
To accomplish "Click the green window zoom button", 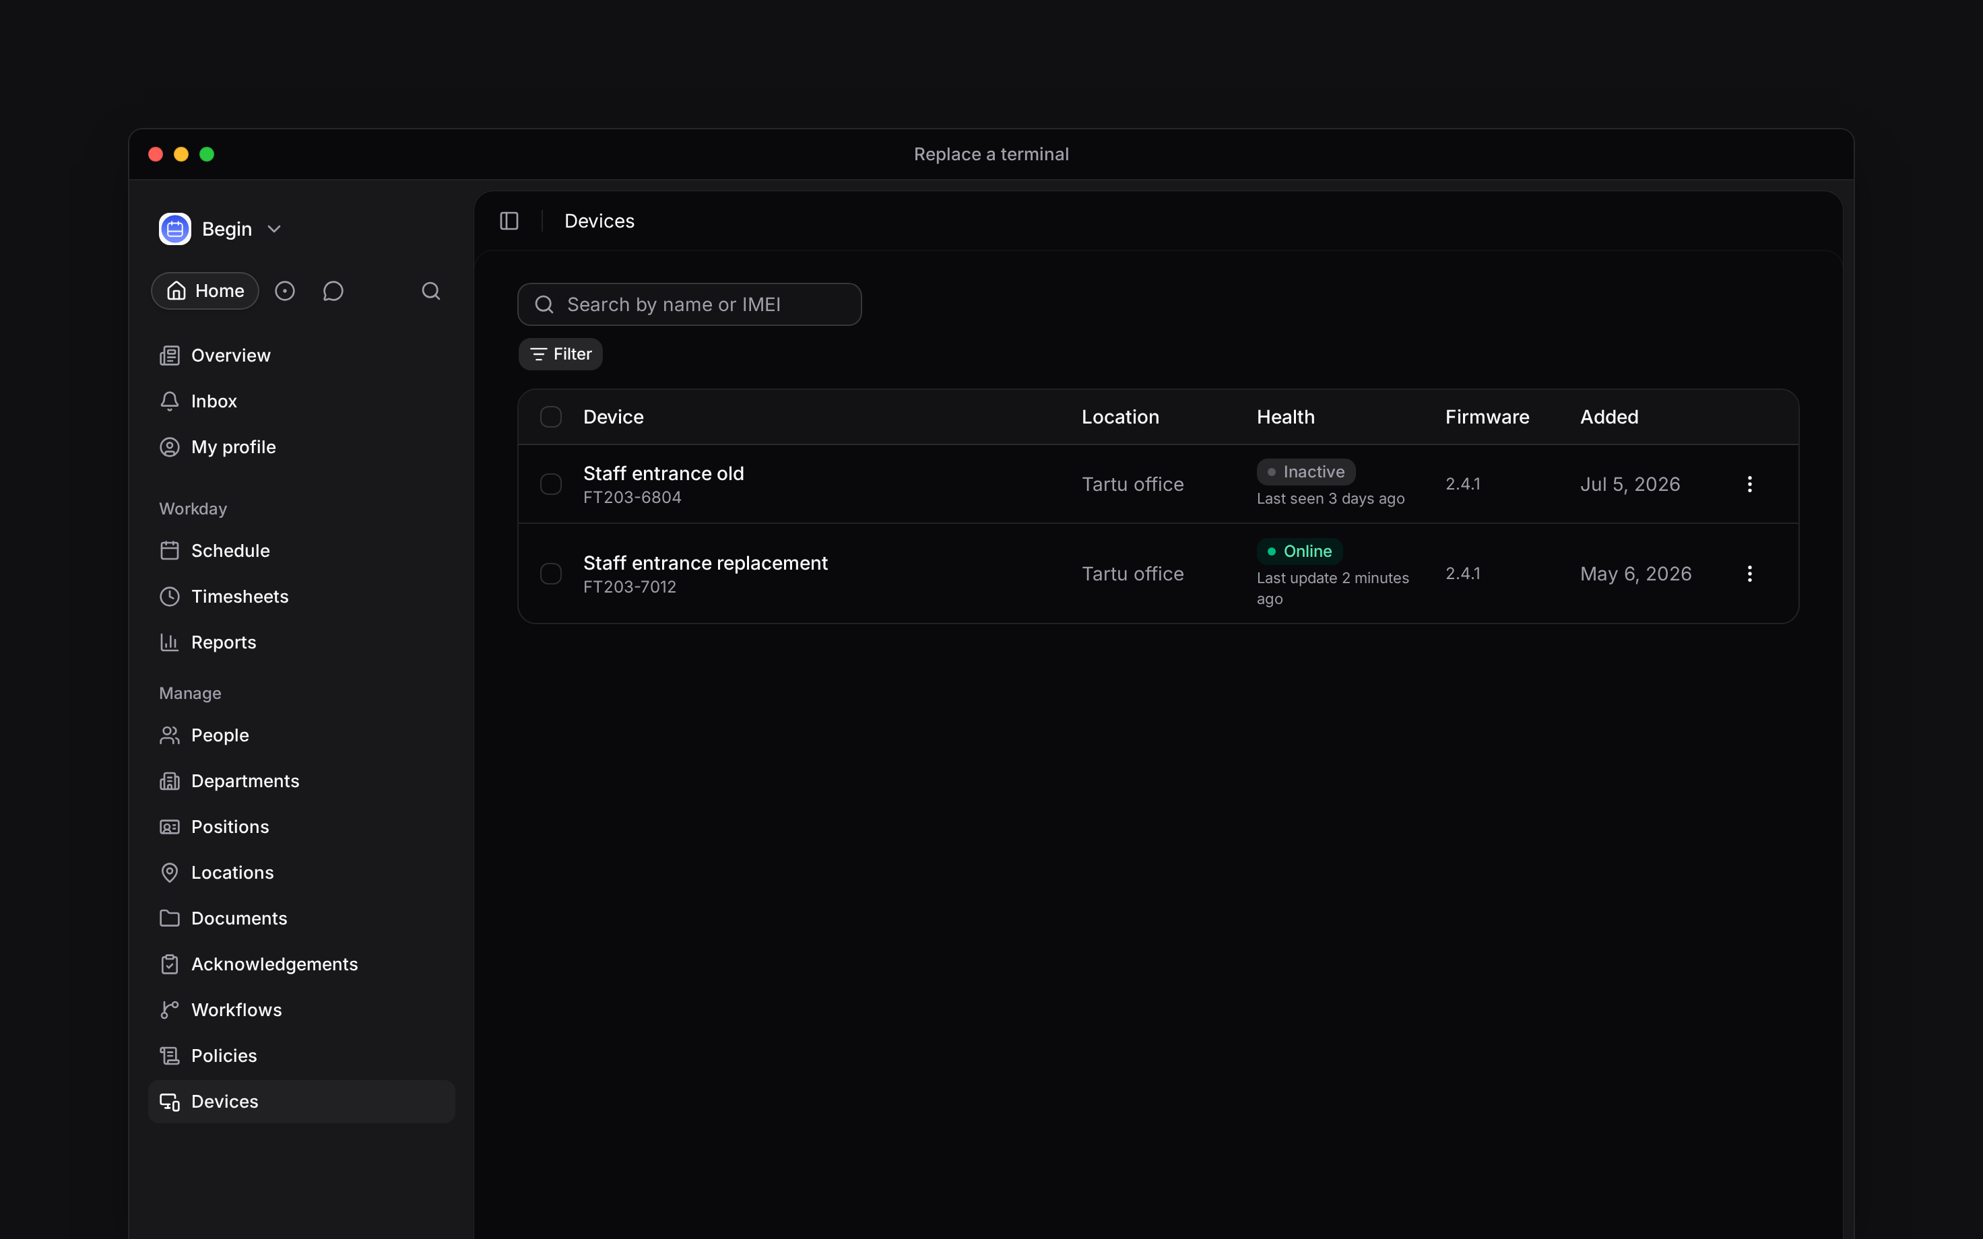I will [207, 154].
